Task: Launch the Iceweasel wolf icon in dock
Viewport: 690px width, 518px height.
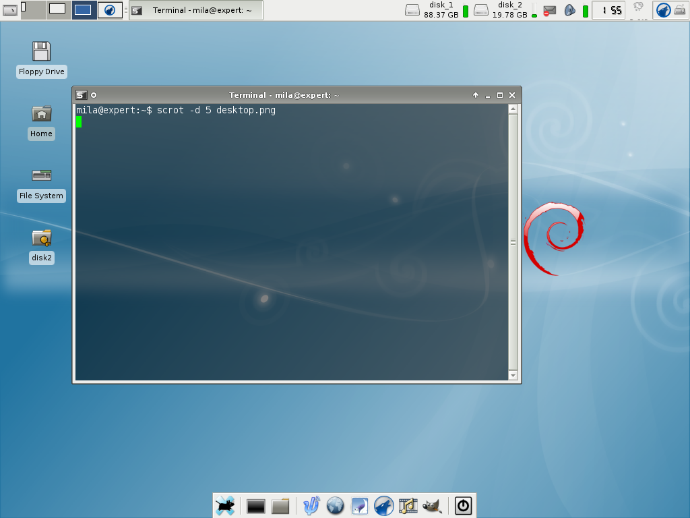Action: coord(383,506)
